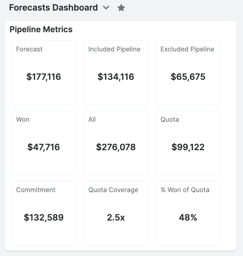Click the $134,116 Included Pipeline value
This screenshot has height=256, width=243.
(x=116, y=77)
